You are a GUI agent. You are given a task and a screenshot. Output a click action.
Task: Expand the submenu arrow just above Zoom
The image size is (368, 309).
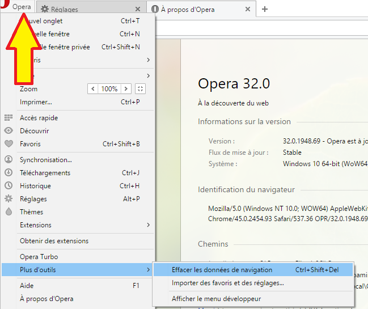148,76
